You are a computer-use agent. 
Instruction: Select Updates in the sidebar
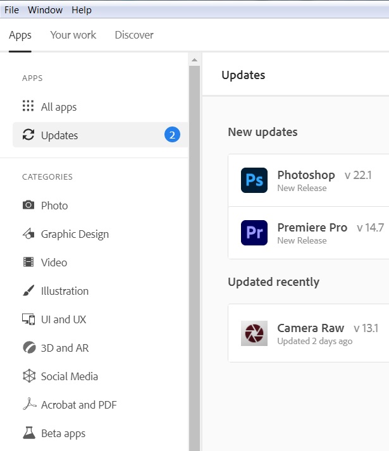[x=101, y=135]
